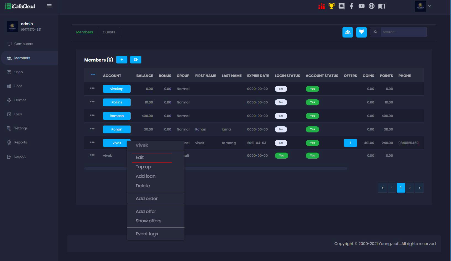Open row options dots for Ramesh

pos(92,116)
